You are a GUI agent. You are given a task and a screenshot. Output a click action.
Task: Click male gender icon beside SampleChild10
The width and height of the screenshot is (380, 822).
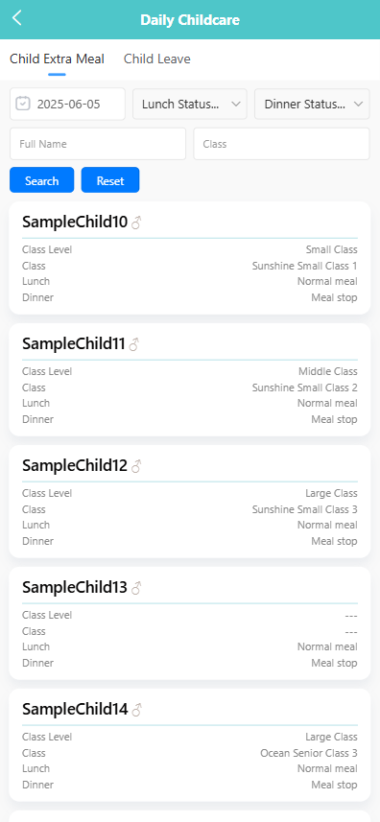tap(136, 223)
